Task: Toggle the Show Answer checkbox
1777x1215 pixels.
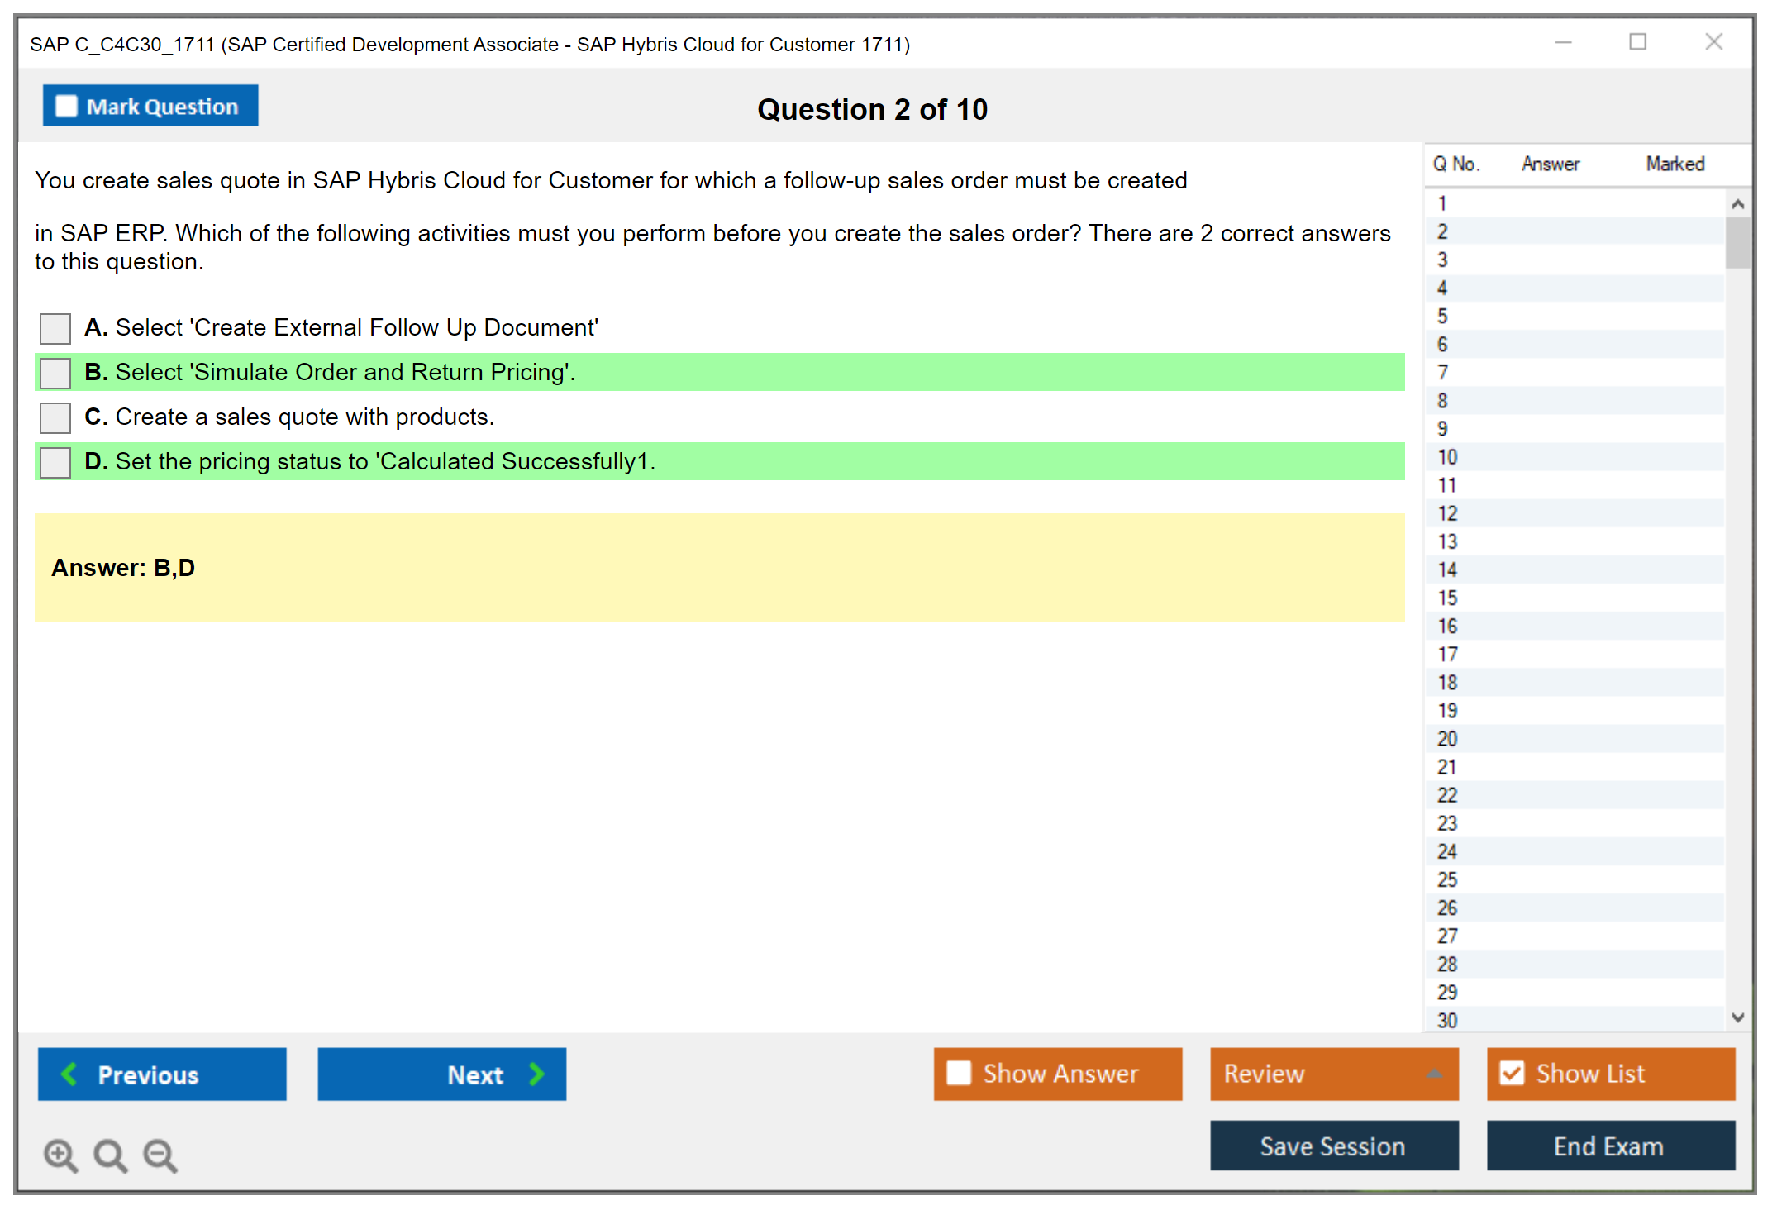Action: (x=959, y=1074)
